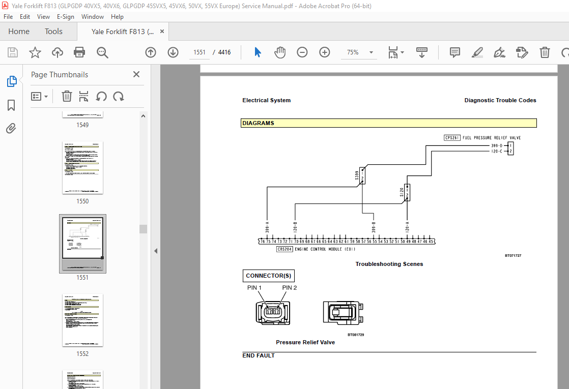Go to previous page arrow
This screenshot has width=569, height=389.
(x=151, y=52)
